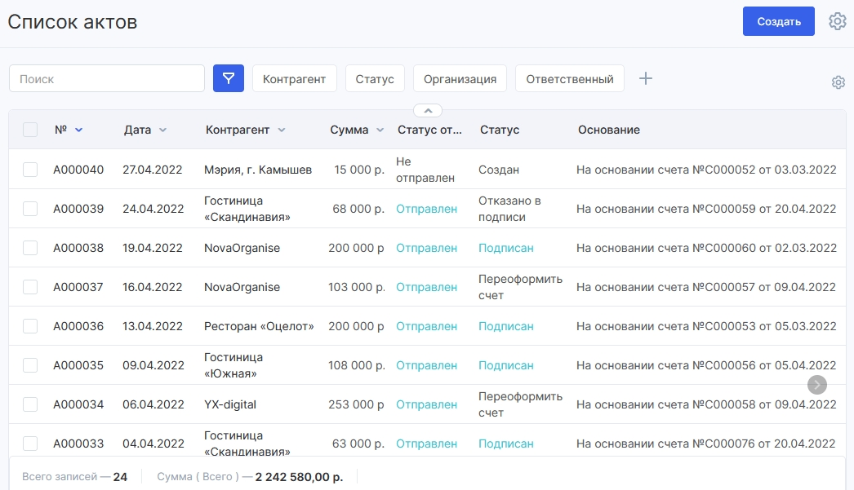This screenshot has width=854, height=490.
Task: Open sort dropdown arrow on № column
Action: click(x=78, y=130)
